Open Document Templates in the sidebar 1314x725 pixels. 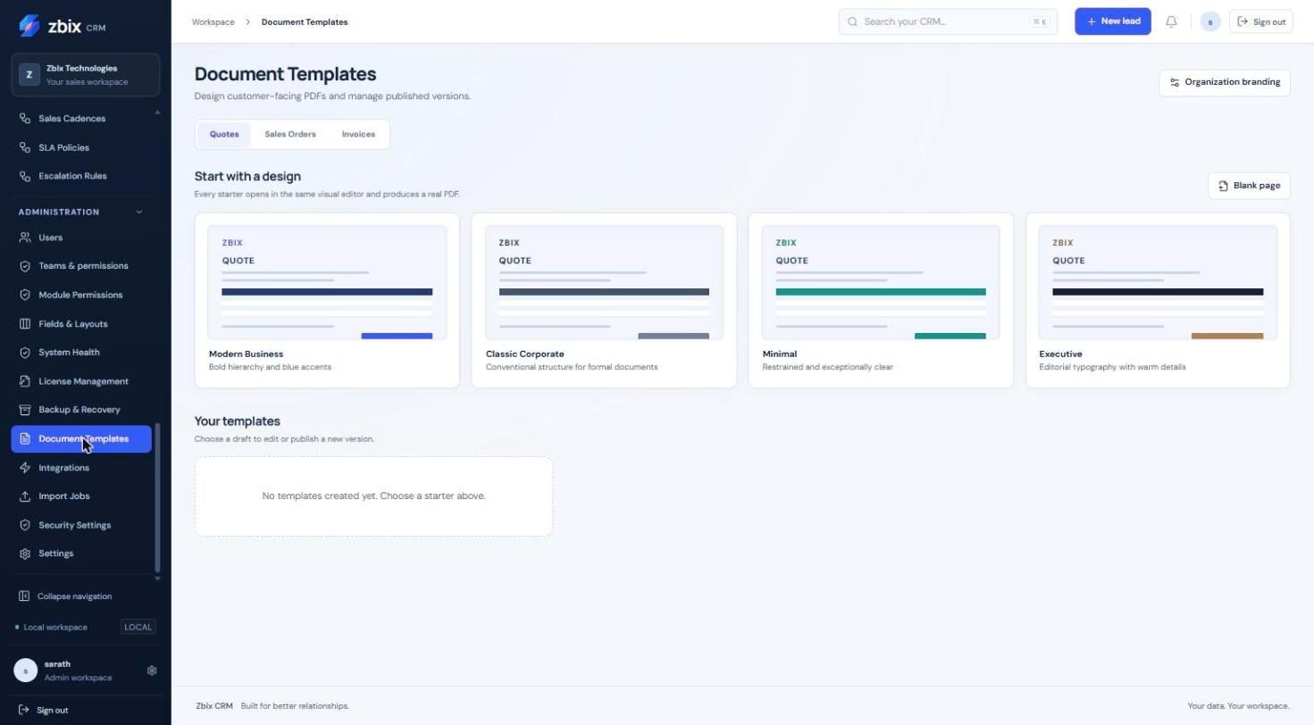[x=81, y=439]
